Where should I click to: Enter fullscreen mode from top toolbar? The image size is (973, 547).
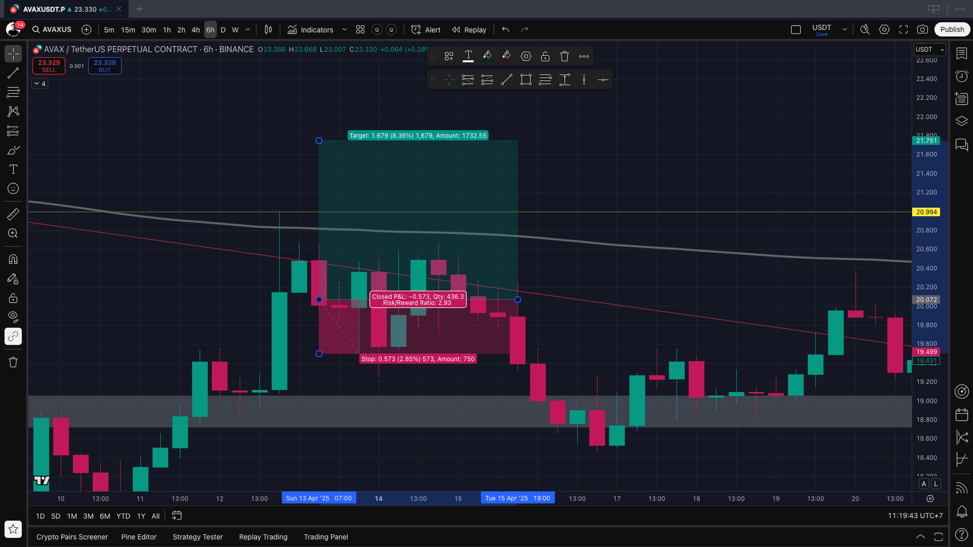pos(904,29)
